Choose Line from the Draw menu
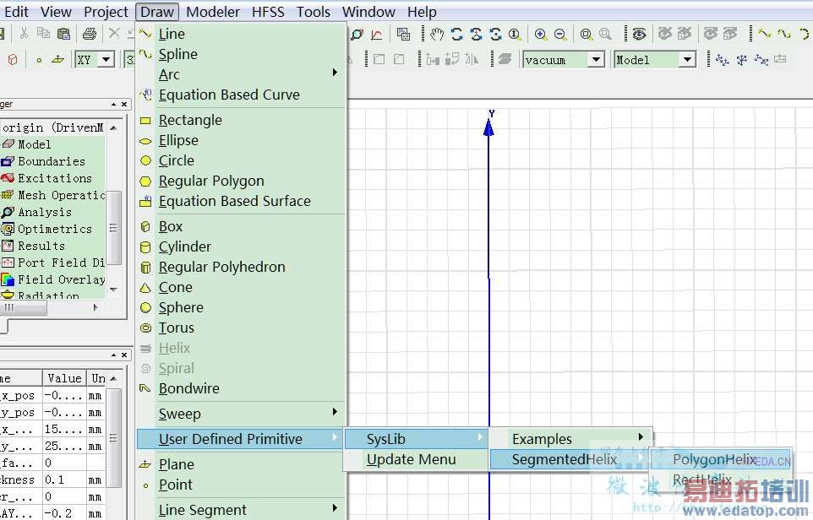 241,34
